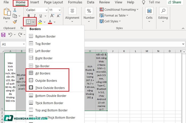Click the Copy icon
This screenshot has width=186, height=123.
point(15,16)
